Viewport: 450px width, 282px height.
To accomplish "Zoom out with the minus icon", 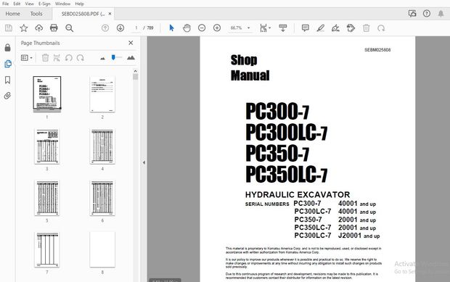I will [202, 28].
